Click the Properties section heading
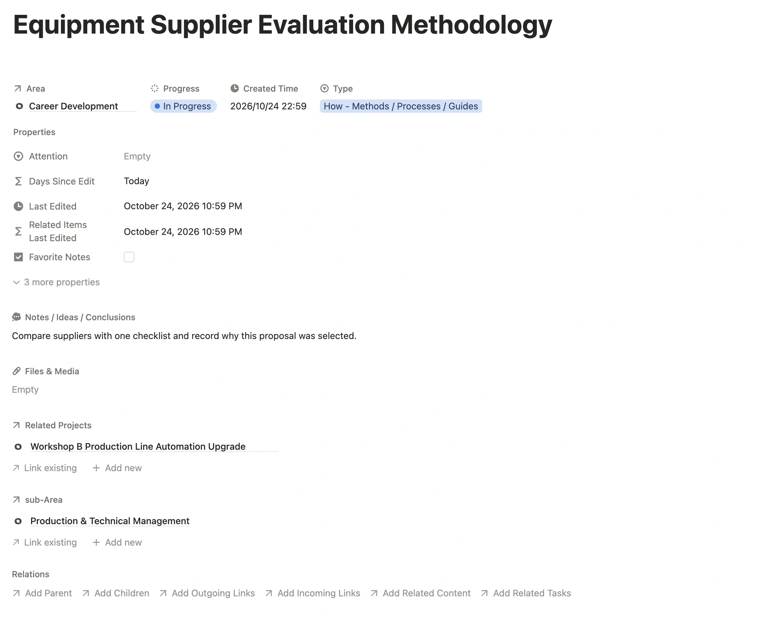 (x=34, y=132)
